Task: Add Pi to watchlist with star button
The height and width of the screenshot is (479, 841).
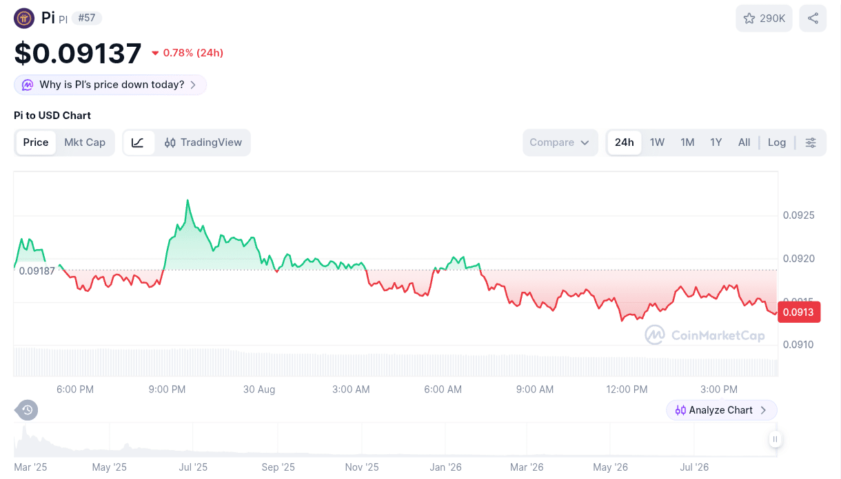Action: pyautogui.click(x=764, y=19)
